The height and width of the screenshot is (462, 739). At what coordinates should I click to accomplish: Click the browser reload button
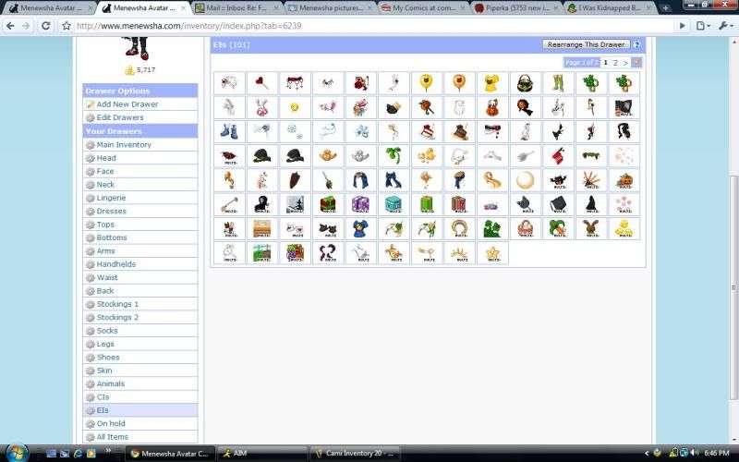[45, 26]
